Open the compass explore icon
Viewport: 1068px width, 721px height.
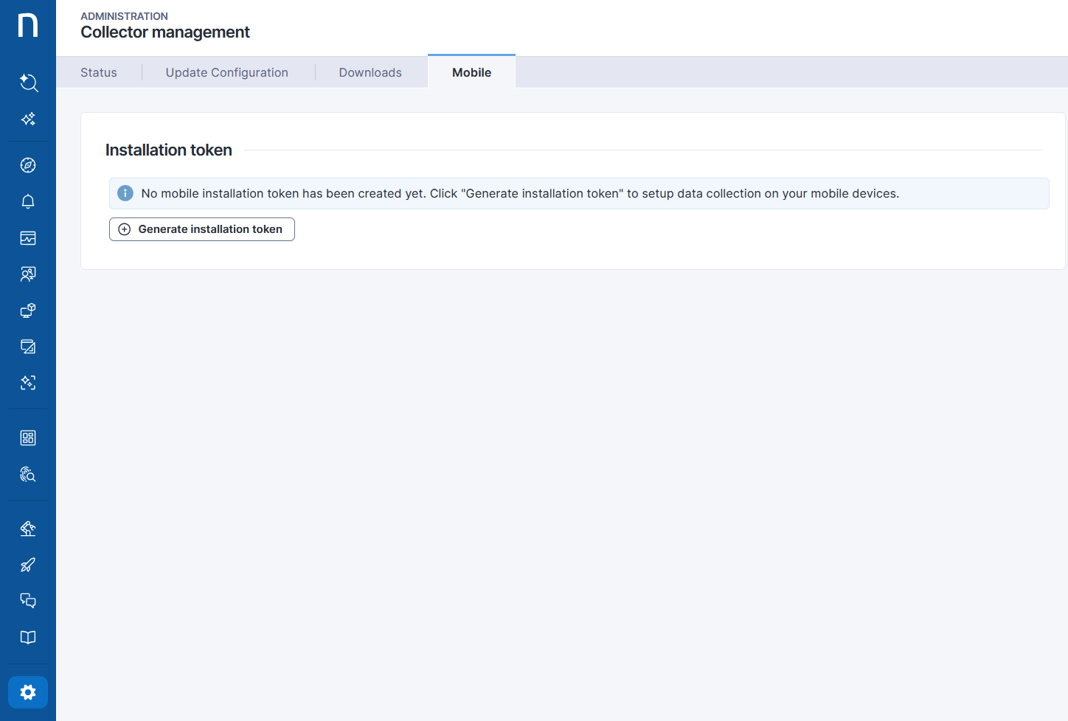pos(28,165)
